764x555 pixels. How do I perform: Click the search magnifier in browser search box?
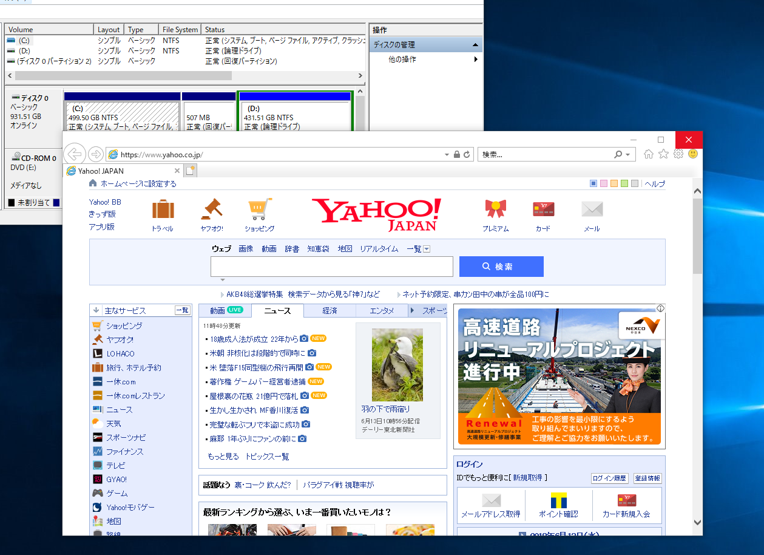pyautogui.click(x=618, y=155)
